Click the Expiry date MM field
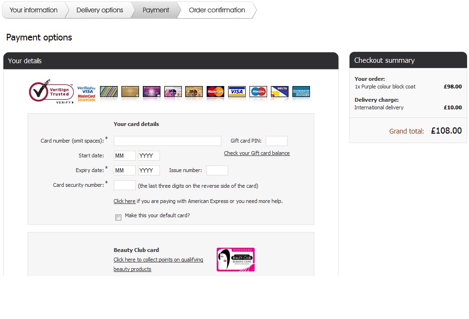469x319 pixels. click(124, 170)
